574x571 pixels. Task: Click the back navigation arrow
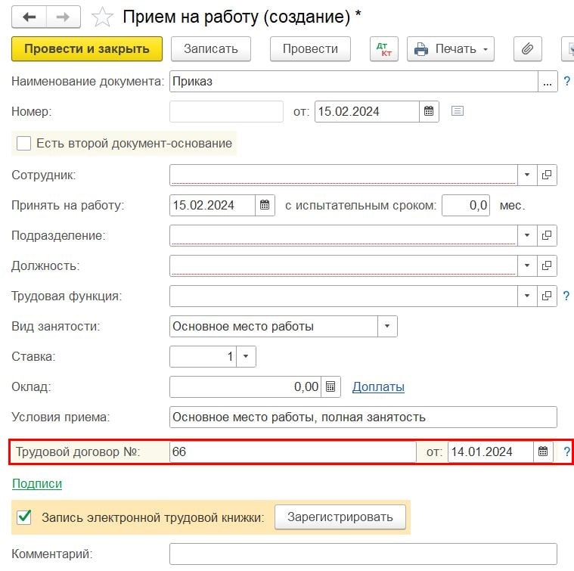point(30,17)
